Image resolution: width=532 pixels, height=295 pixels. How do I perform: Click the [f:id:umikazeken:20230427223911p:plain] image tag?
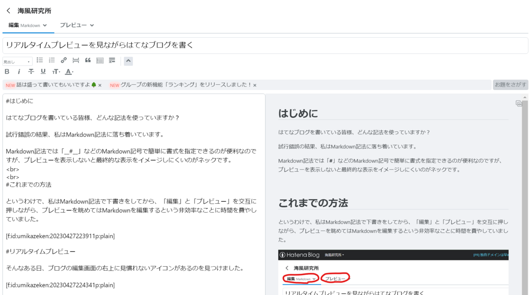click(x=60, y=236)
